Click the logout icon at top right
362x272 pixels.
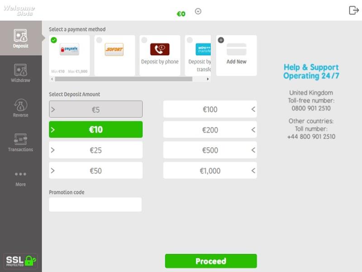[x=353, y=10]
